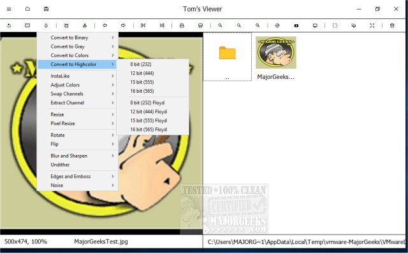Expand the Swap Channels submenu
The image size is (408, 253).
point(78,94)
